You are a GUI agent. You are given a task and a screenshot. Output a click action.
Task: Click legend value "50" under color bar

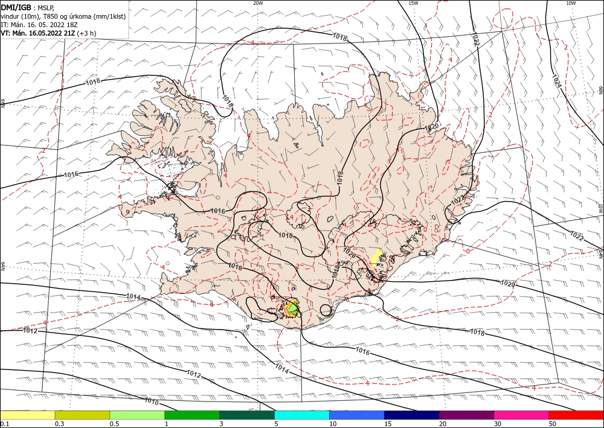point(553,424)
